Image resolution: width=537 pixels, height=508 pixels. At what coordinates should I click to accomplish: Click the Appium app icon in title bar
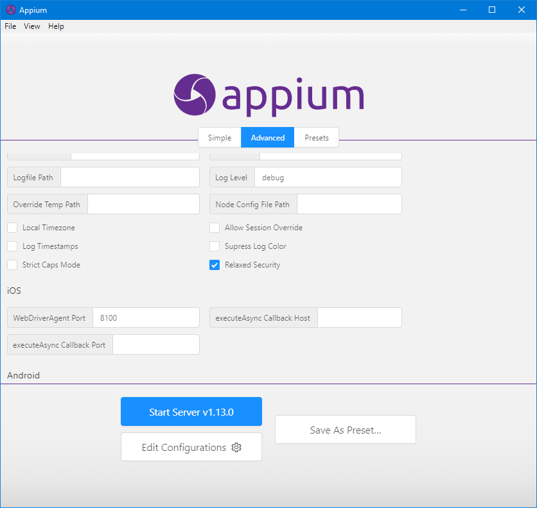[11, 10]
